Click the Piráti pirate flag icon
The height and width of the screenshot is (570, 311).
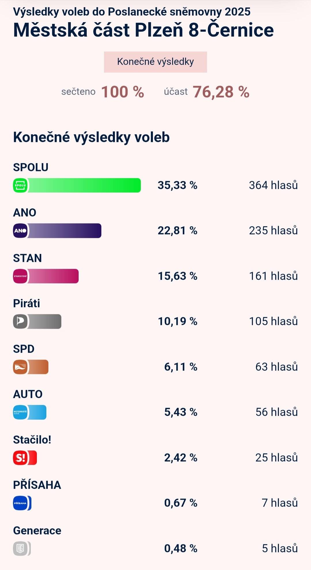point(20,322)
